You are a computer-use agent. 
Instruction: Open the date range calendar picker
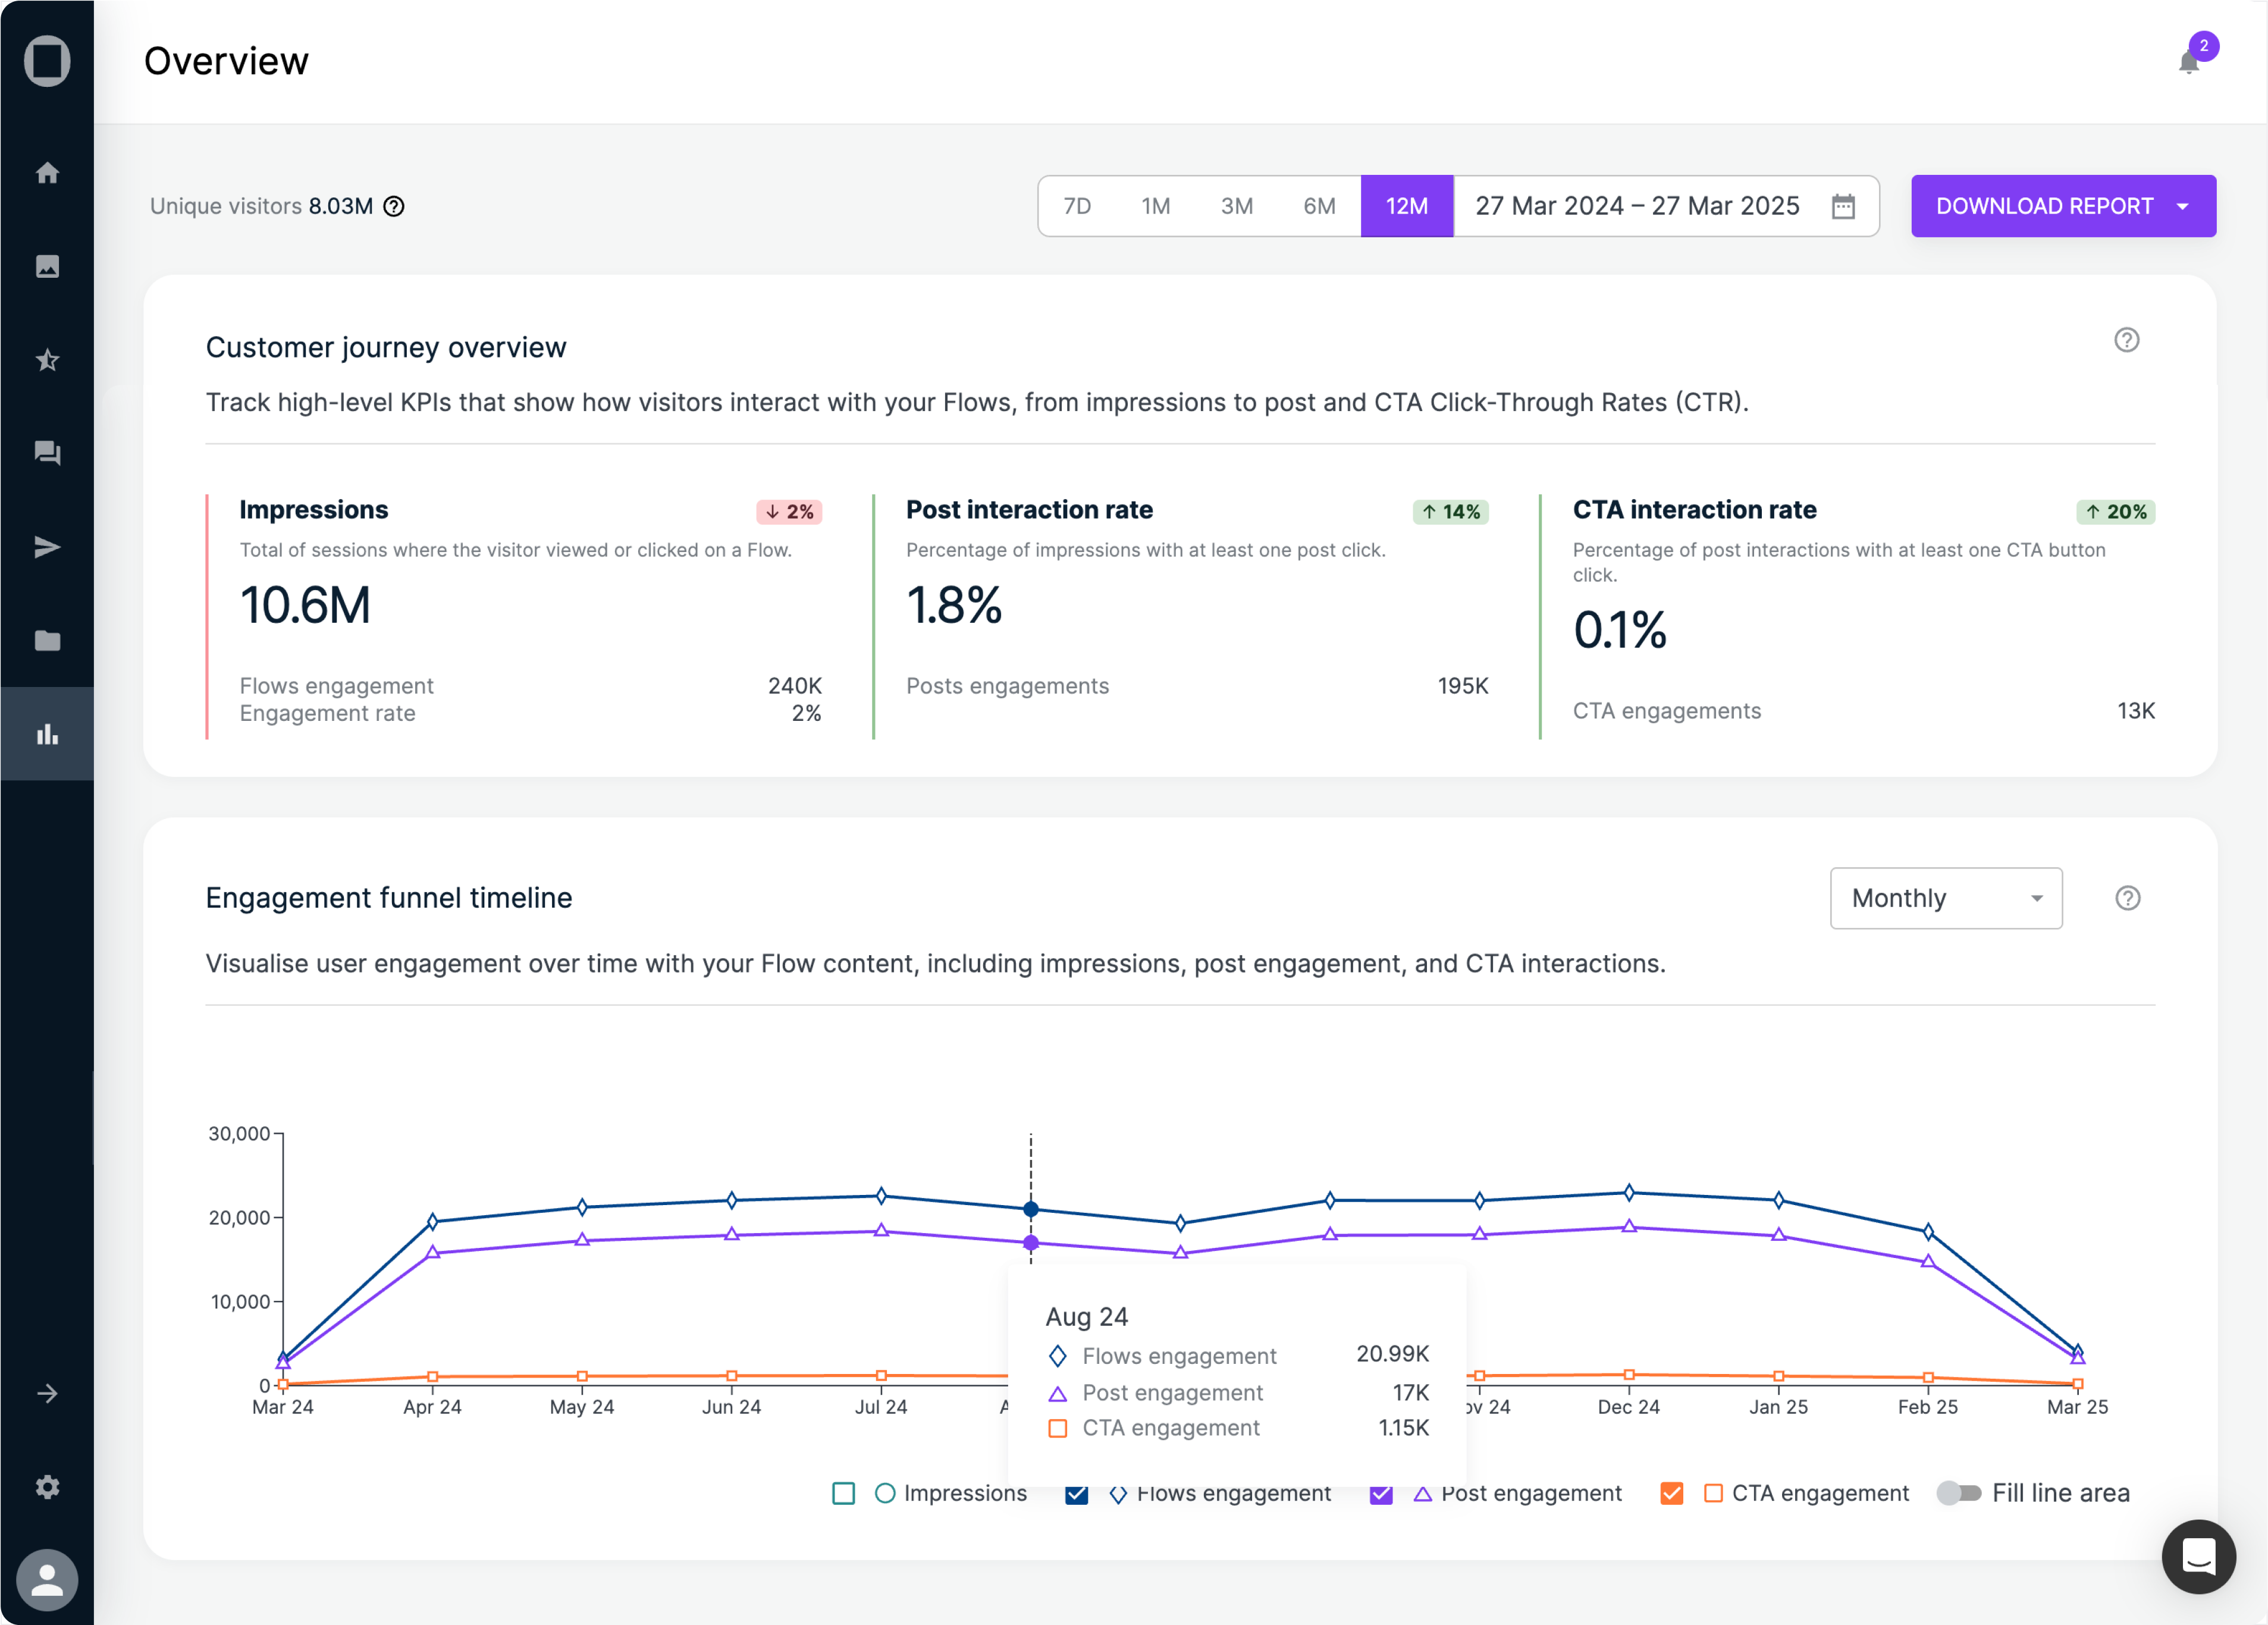[1843, 206]
